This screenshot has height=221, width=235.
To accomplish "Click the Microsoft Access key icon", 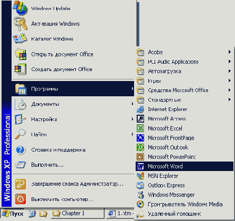I will tap(140, 119).
